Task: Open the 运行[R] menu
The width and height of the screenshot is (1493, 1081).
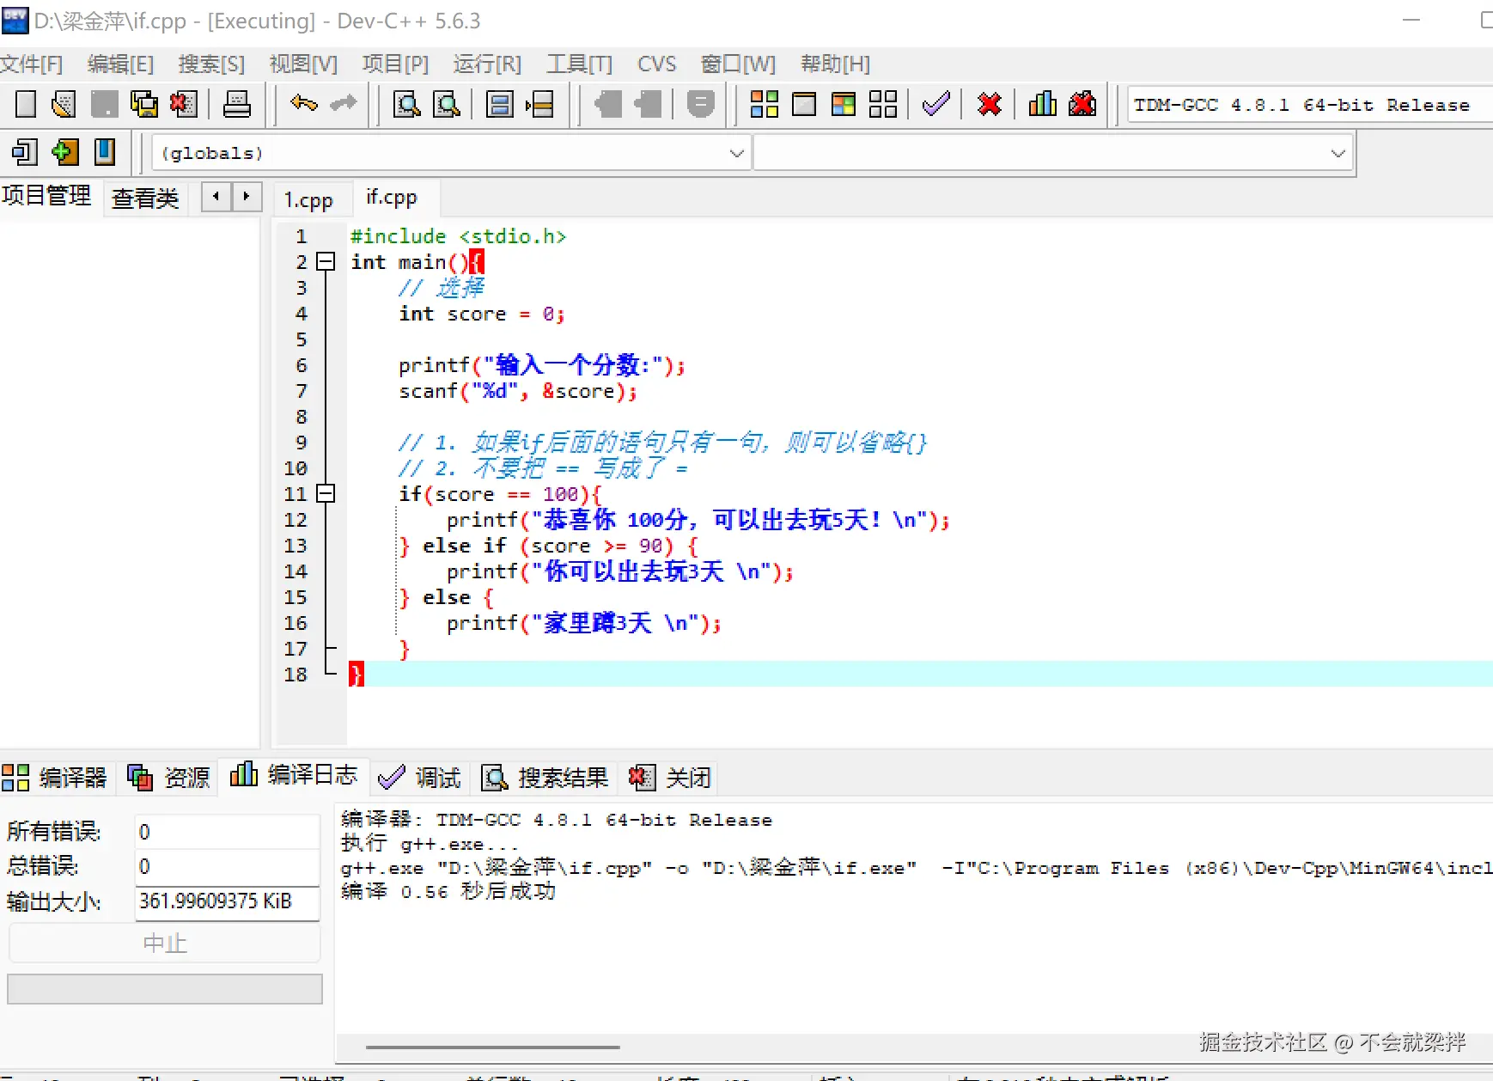Action: point(487,64)
